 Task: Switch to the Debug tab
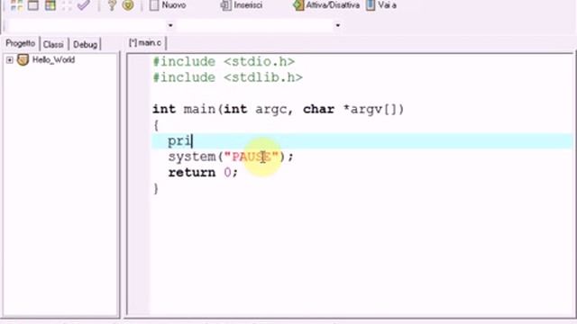85,44
